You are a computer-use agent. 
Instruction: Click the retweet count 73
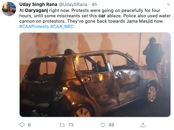(x=71, y=125)
